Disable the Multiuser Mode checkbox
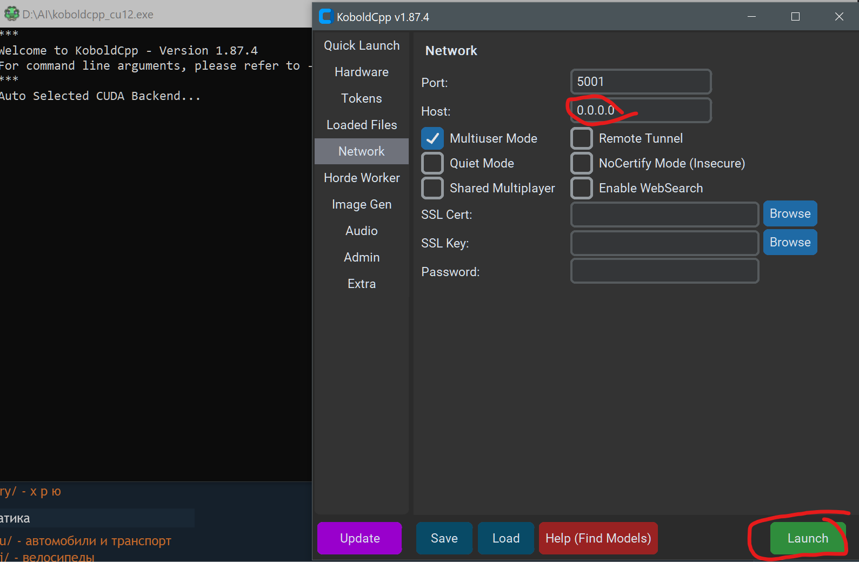Screen dimensions: 859x562 432,138
